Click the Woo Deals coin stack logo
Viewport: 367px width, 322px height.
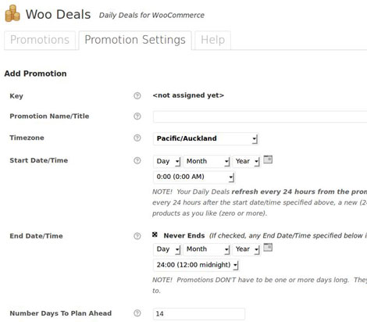point(12,13)
